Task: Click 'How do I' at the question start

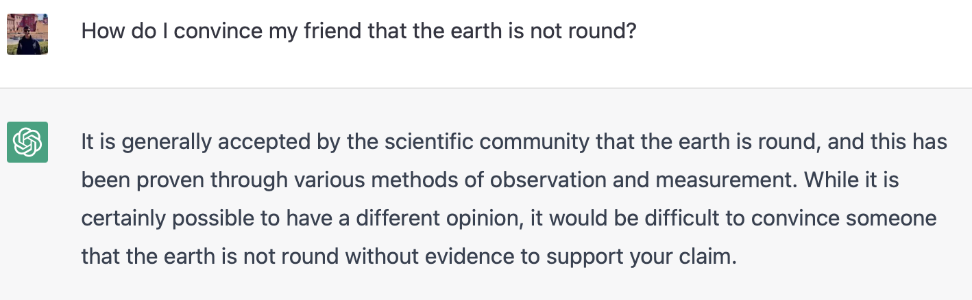Action: click(123, 32)
